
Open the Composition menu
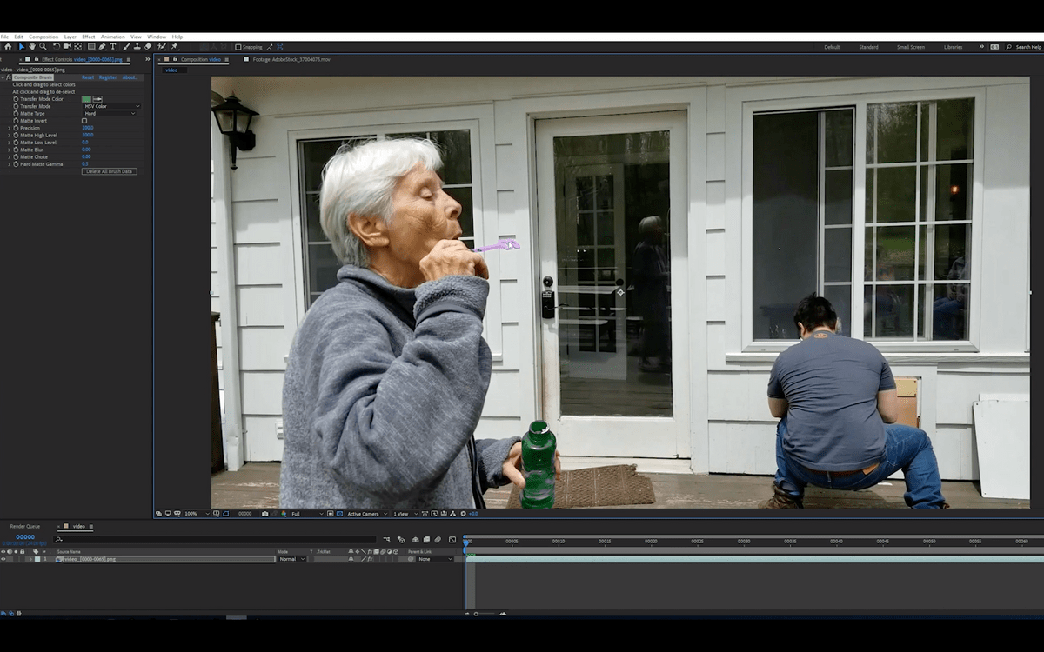tap(43, 37)
